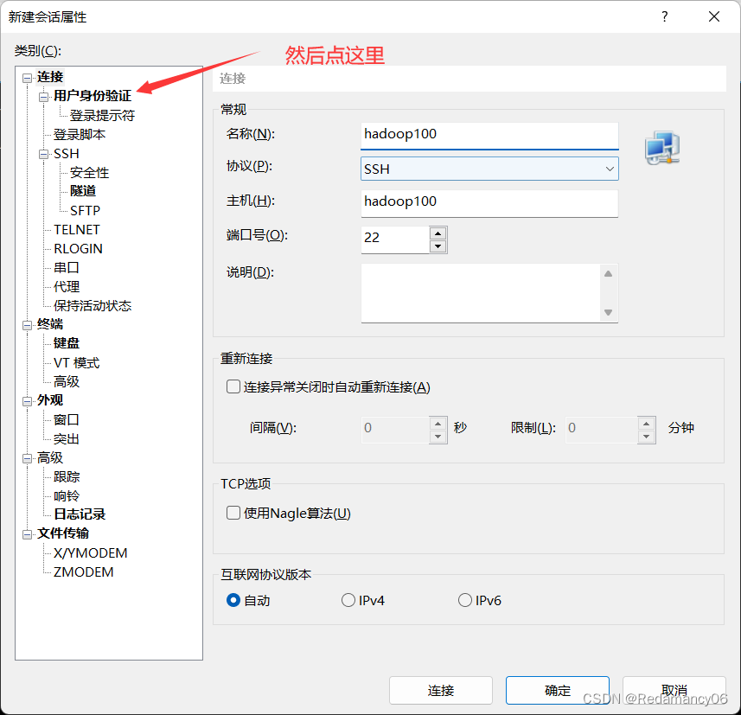
Task: Select 终端 tree item
Action: pyautogui.click(x=50, y=324)
